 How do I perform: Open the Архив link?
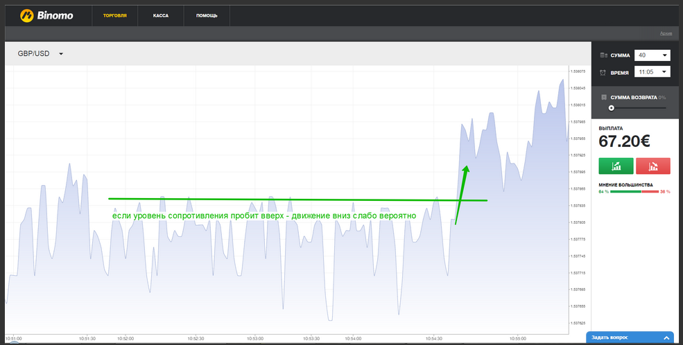tap(666, 33)
